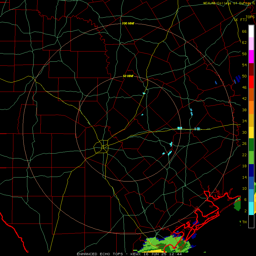Click the 16 JUN 25 date text
The height and width of the screenshot is (256, 256).
click(x=155, y=254)
